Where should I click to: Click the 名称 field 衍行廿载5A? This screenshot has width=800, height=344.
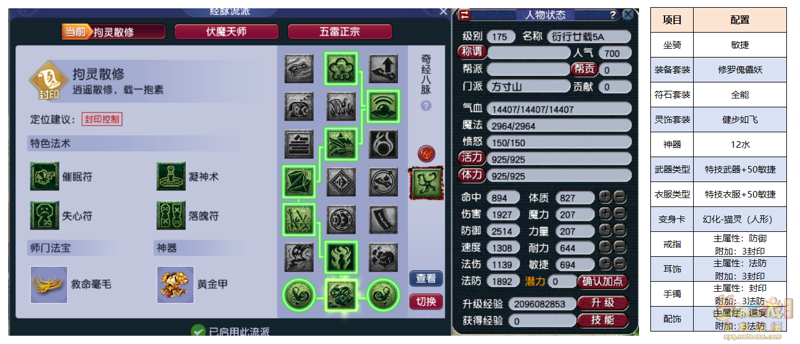click(589, 36)
